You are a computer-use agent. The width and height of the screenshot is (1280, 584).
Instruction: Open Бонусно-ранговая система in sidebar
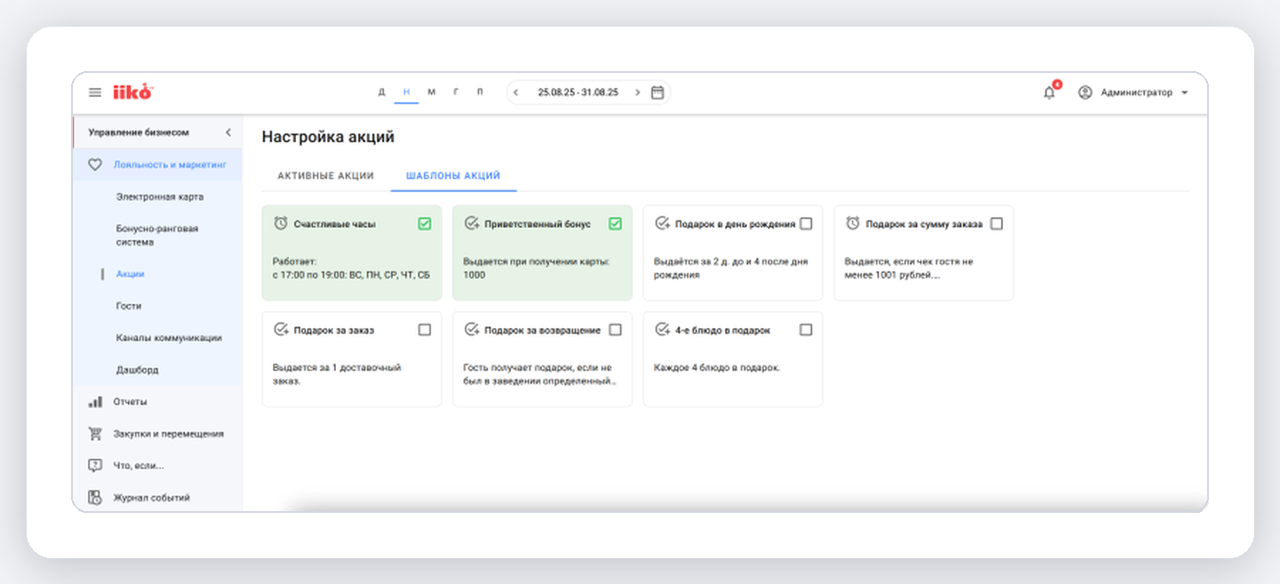pos(157,236)
